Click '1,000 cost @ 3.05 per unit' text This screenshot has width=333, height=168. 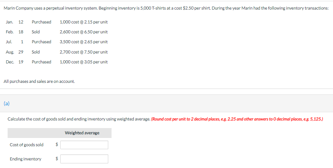click(84, 62)
